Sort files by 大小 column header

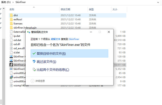pyautogui.click(x=115, y=9)
